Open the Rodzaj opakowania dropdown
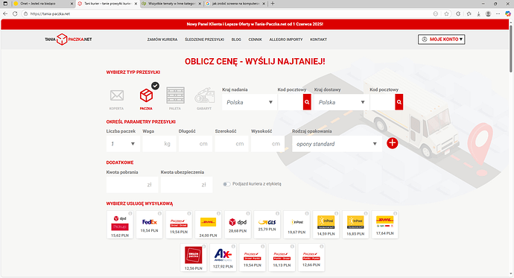Image resolution: width=514 pixels, height=278 pixels. (x=337, y=144)
